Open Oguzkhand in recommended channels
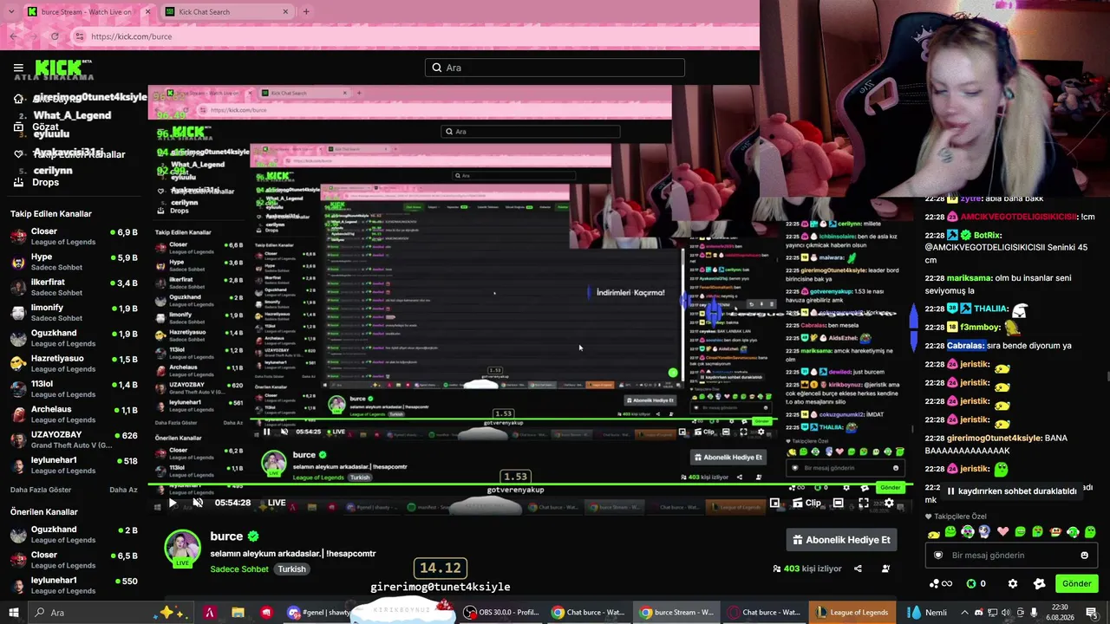This screenshot has width=1110, height=624. (x=74, y=534)
